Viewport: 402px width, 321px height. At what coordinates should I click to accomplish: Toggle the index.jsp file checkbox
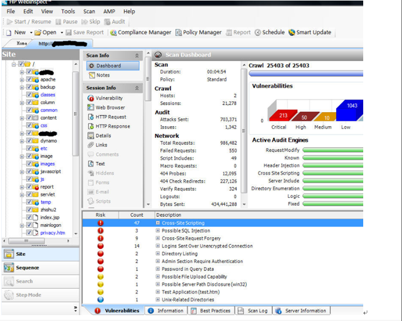(x=29, y=217)
